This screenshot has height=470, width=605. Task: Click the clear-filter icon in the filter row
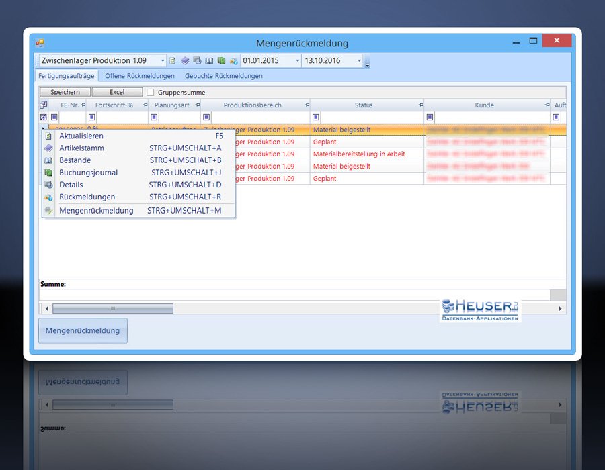click(x=44, y=117)
